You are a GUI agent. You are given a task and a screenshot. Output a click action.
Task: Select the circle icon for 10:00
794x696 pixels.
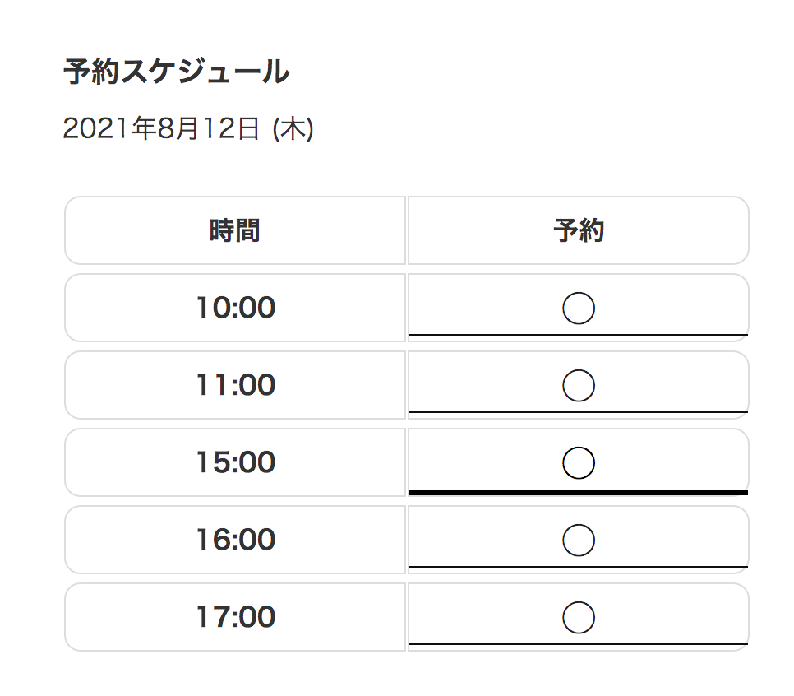pos(579,309)
